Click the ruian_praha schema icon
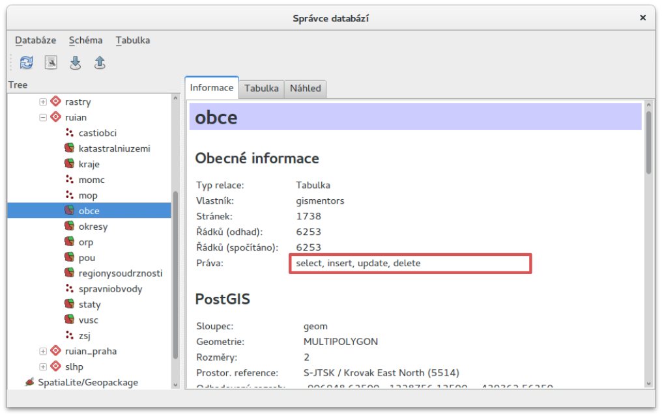Viewport: 662px width, 414px height. [x=56, y=351]
